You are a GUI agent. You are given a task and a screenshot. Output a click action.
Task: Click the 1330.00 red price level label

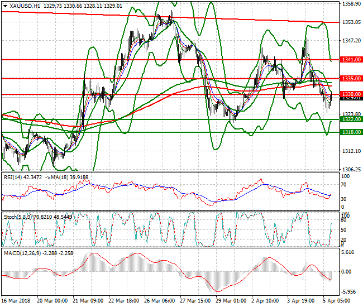pos(349,94)
